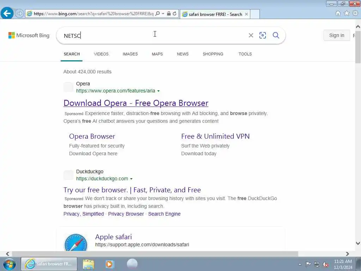Open the 'Apple safari' result title
361x271 pixels.
click(x=114, y=237)
